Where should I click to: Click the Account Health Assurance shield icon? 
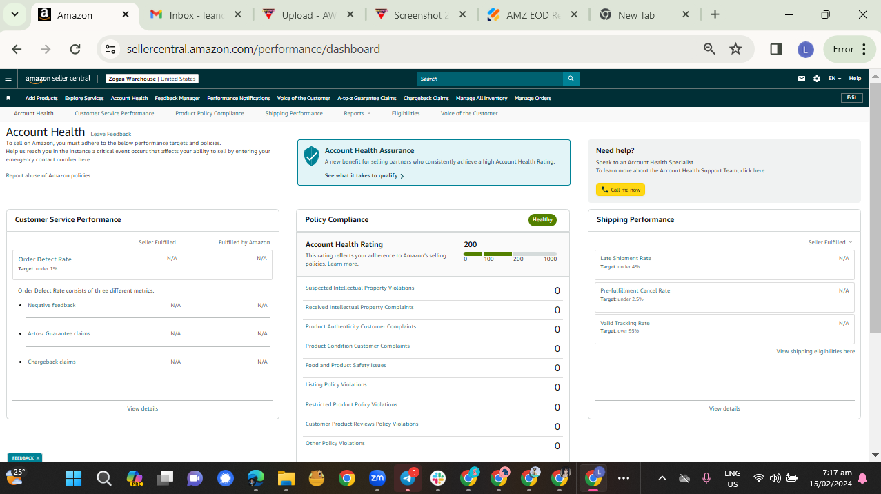[x=312, y=156]
